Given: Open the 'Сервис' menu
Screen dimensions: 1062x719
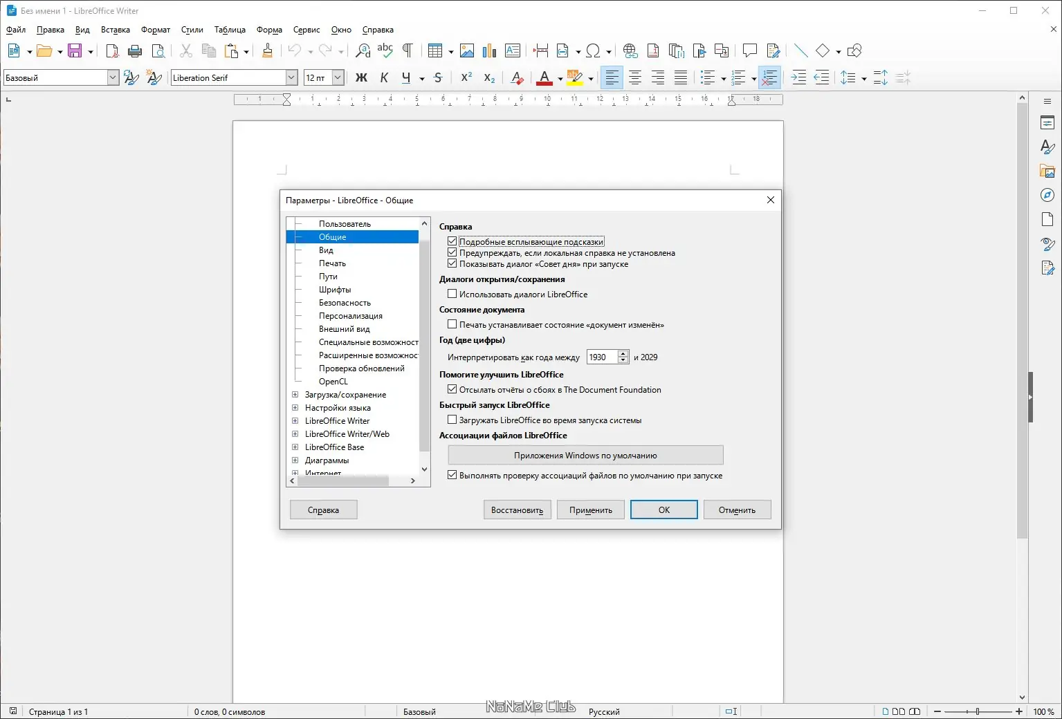Looking at the screenshot, I should coord(306,30).
